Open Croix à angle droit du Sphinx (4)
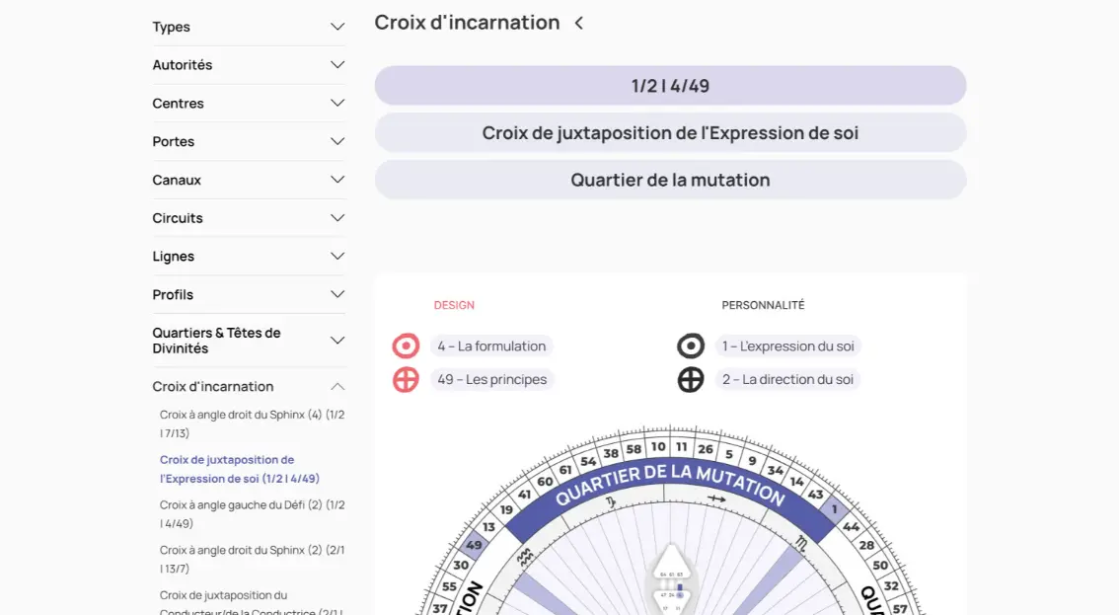 (252, 423)
